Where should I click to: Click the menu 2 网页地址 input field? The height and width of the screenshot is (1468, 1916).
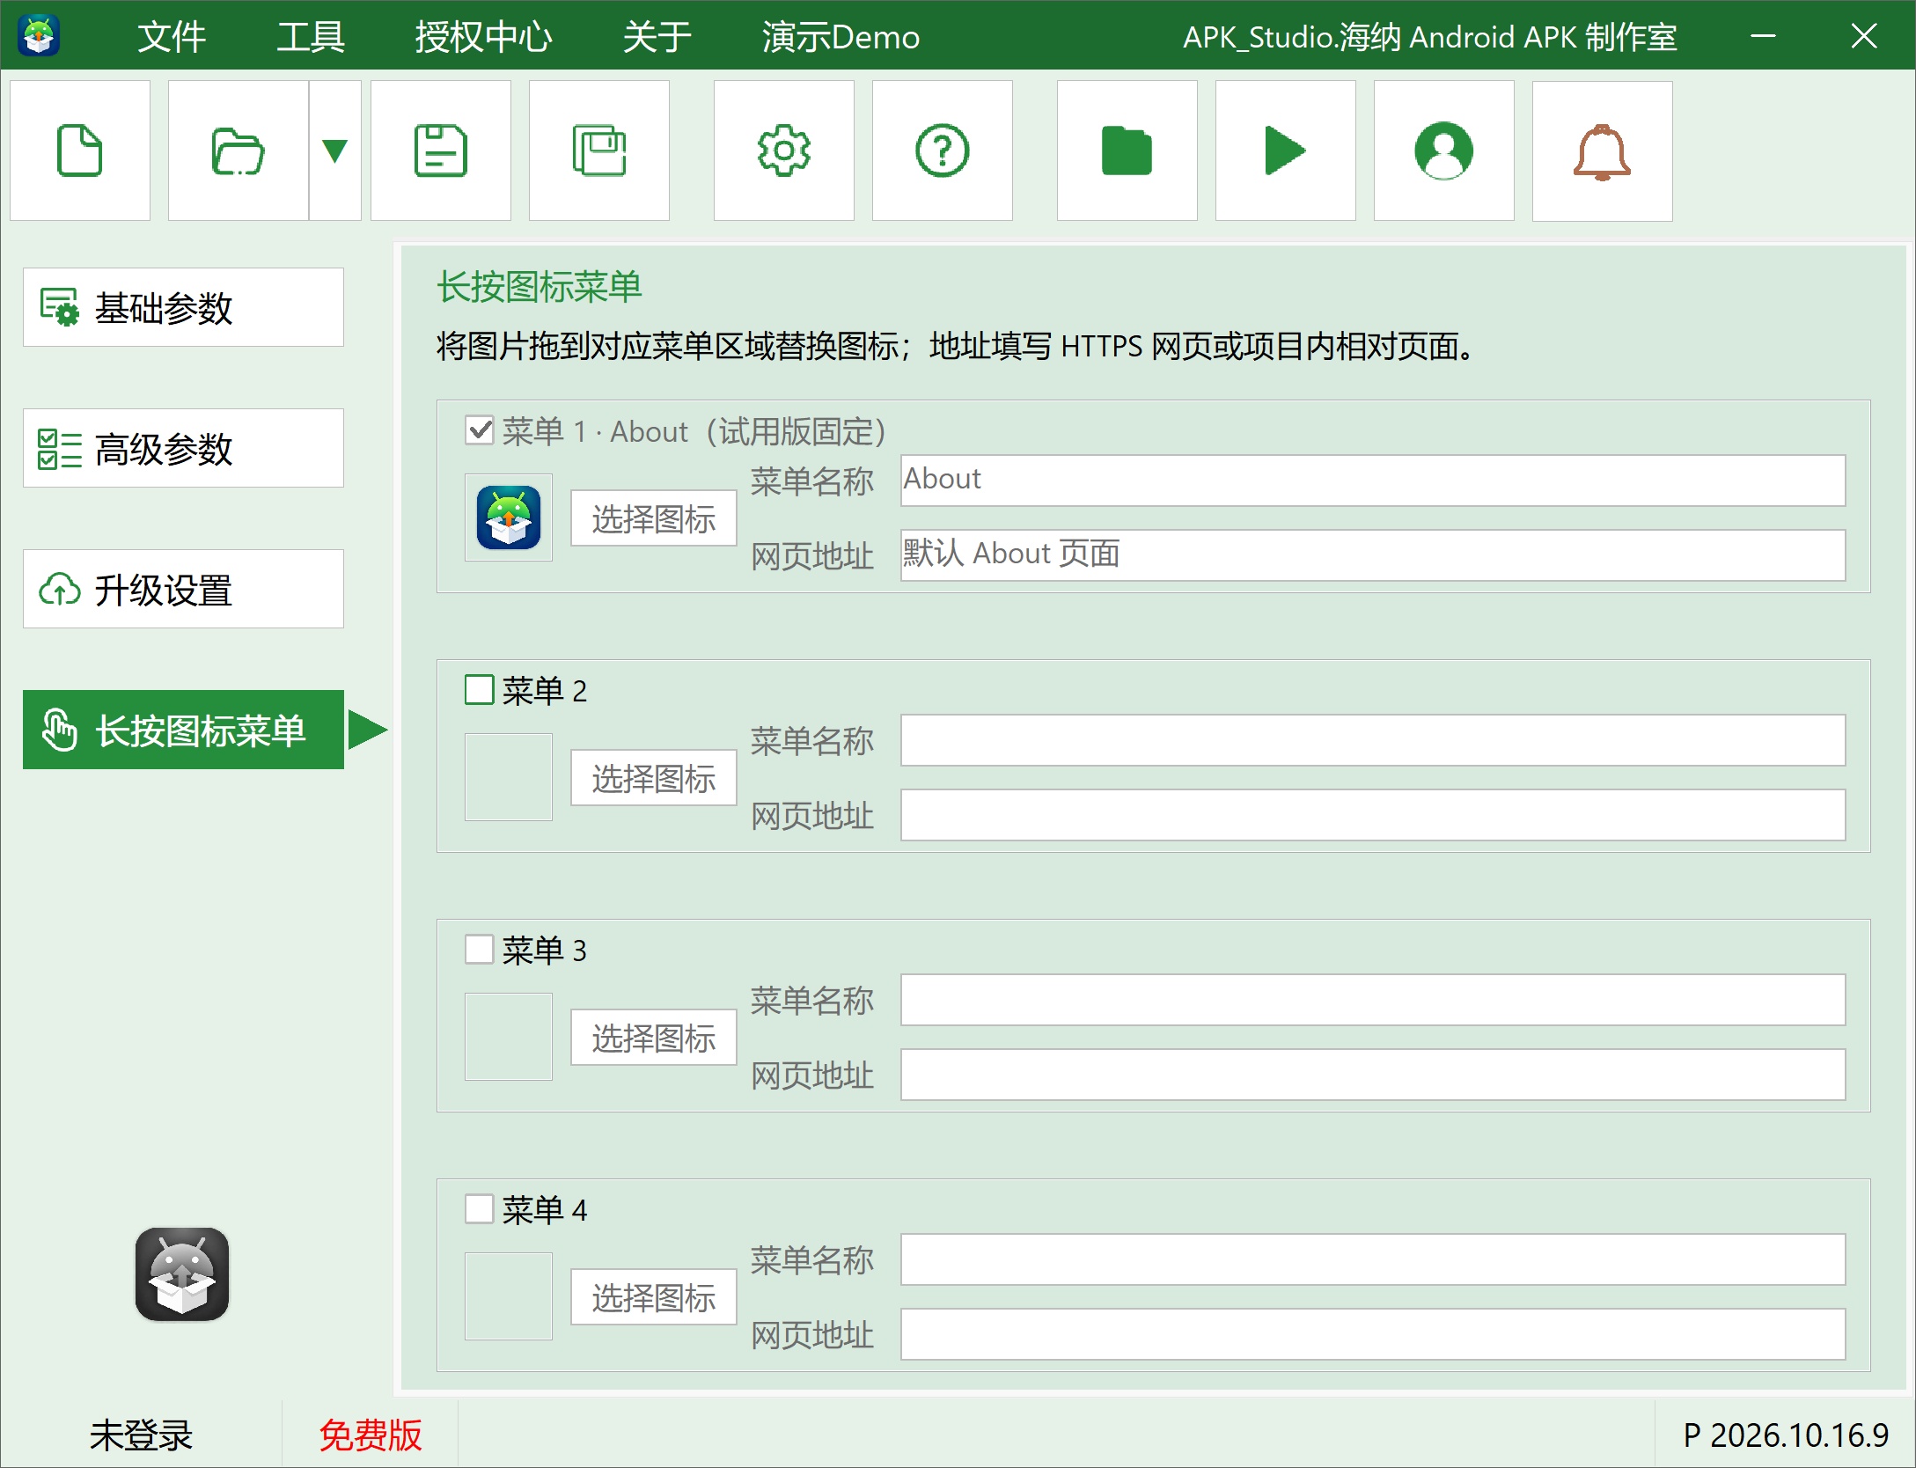(1373, 815)
